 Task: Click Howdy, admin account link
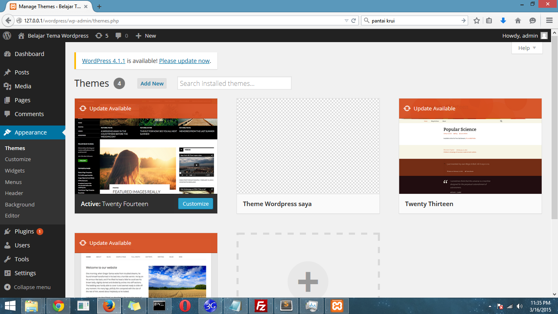point(520,36)
